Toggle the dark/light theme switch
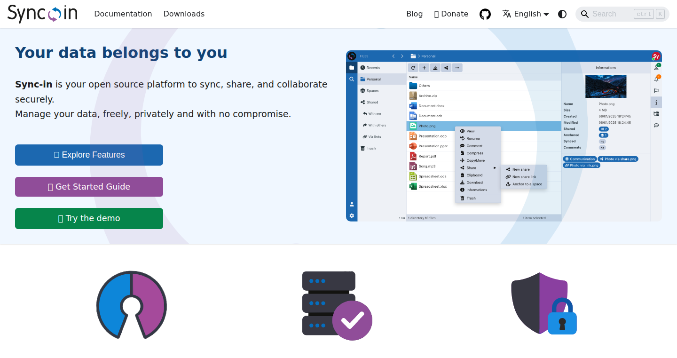Image resolution: width=677 pixels, height=358 pixels. point(562,14)
